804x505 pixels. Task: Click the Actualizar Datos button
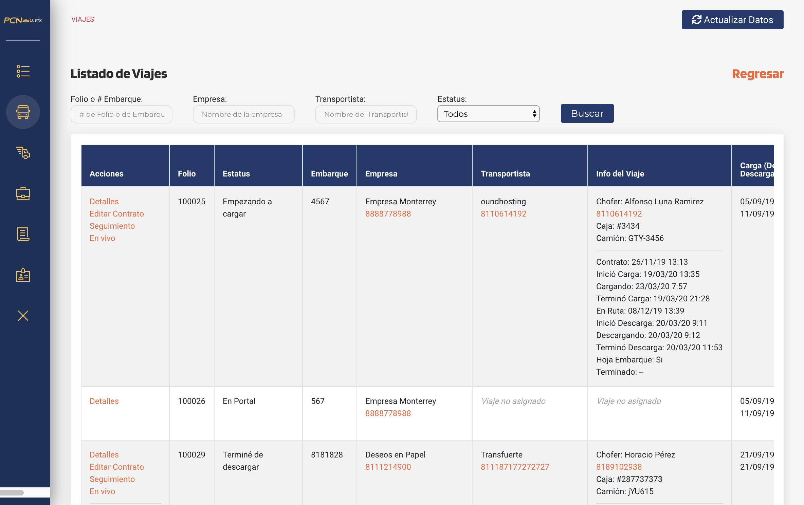coord(732,20)
